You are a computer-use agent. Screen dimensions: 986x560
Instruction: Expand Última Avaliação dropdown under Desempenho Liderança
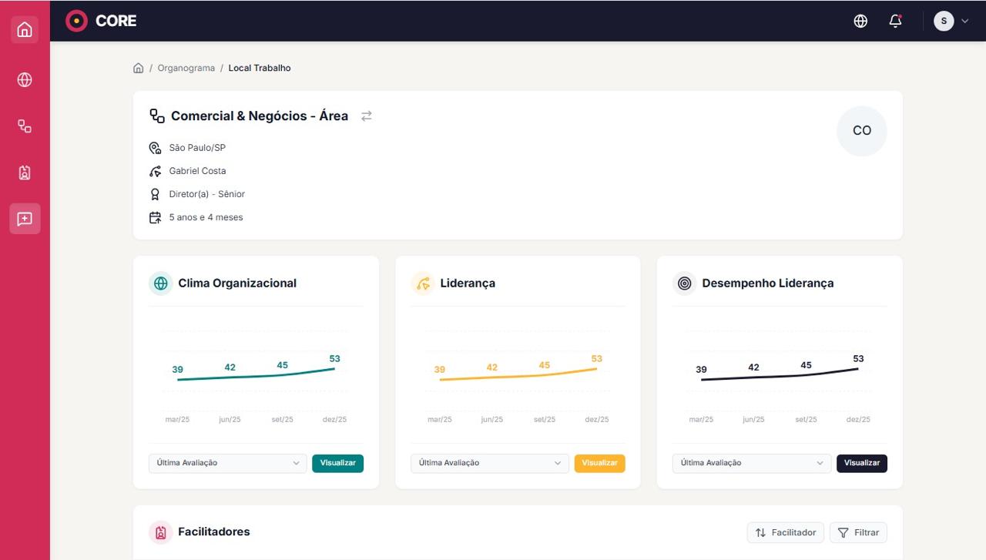[x=751, y=463]
